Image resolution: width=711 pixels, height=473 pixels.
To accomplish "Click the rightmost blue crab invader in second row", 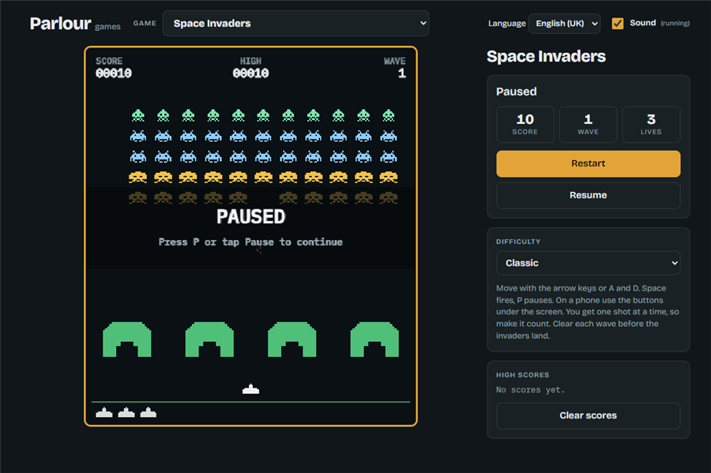I will (389, 136).
